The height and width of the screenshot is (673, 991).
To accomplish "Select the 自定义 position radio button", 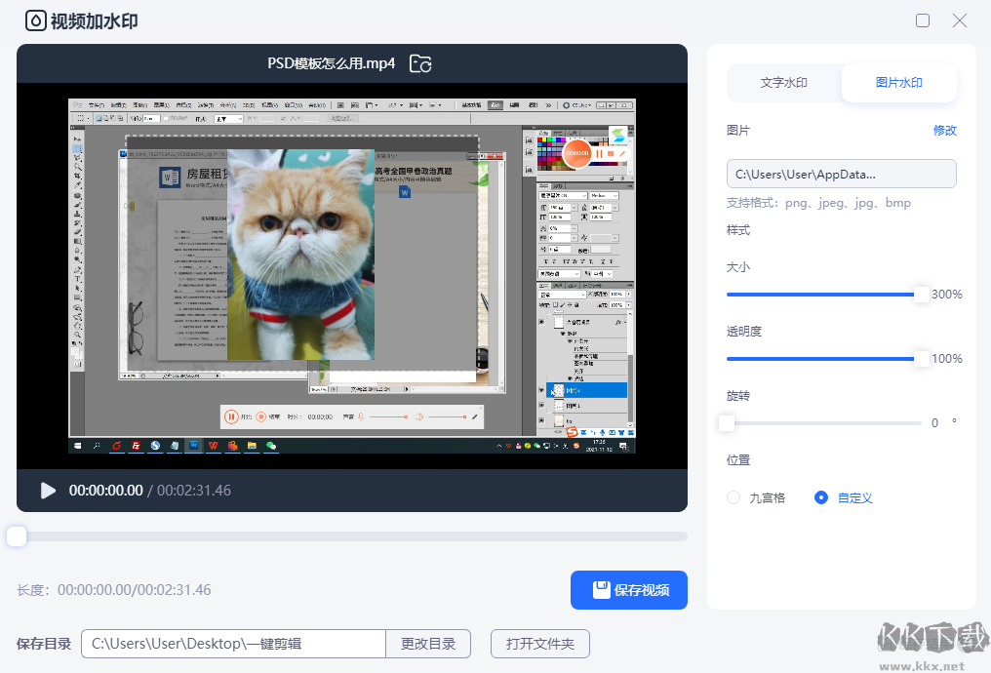I will [821, 497].
